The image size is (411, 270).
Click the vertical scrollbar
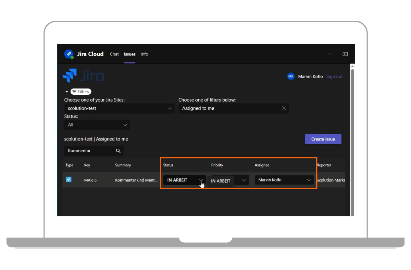pyautogui.click(x=352, y=137)
